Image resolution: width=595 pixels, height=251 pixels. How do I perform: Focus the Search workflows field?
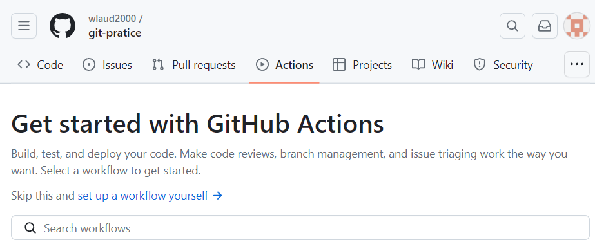click(x=300, y=228)
